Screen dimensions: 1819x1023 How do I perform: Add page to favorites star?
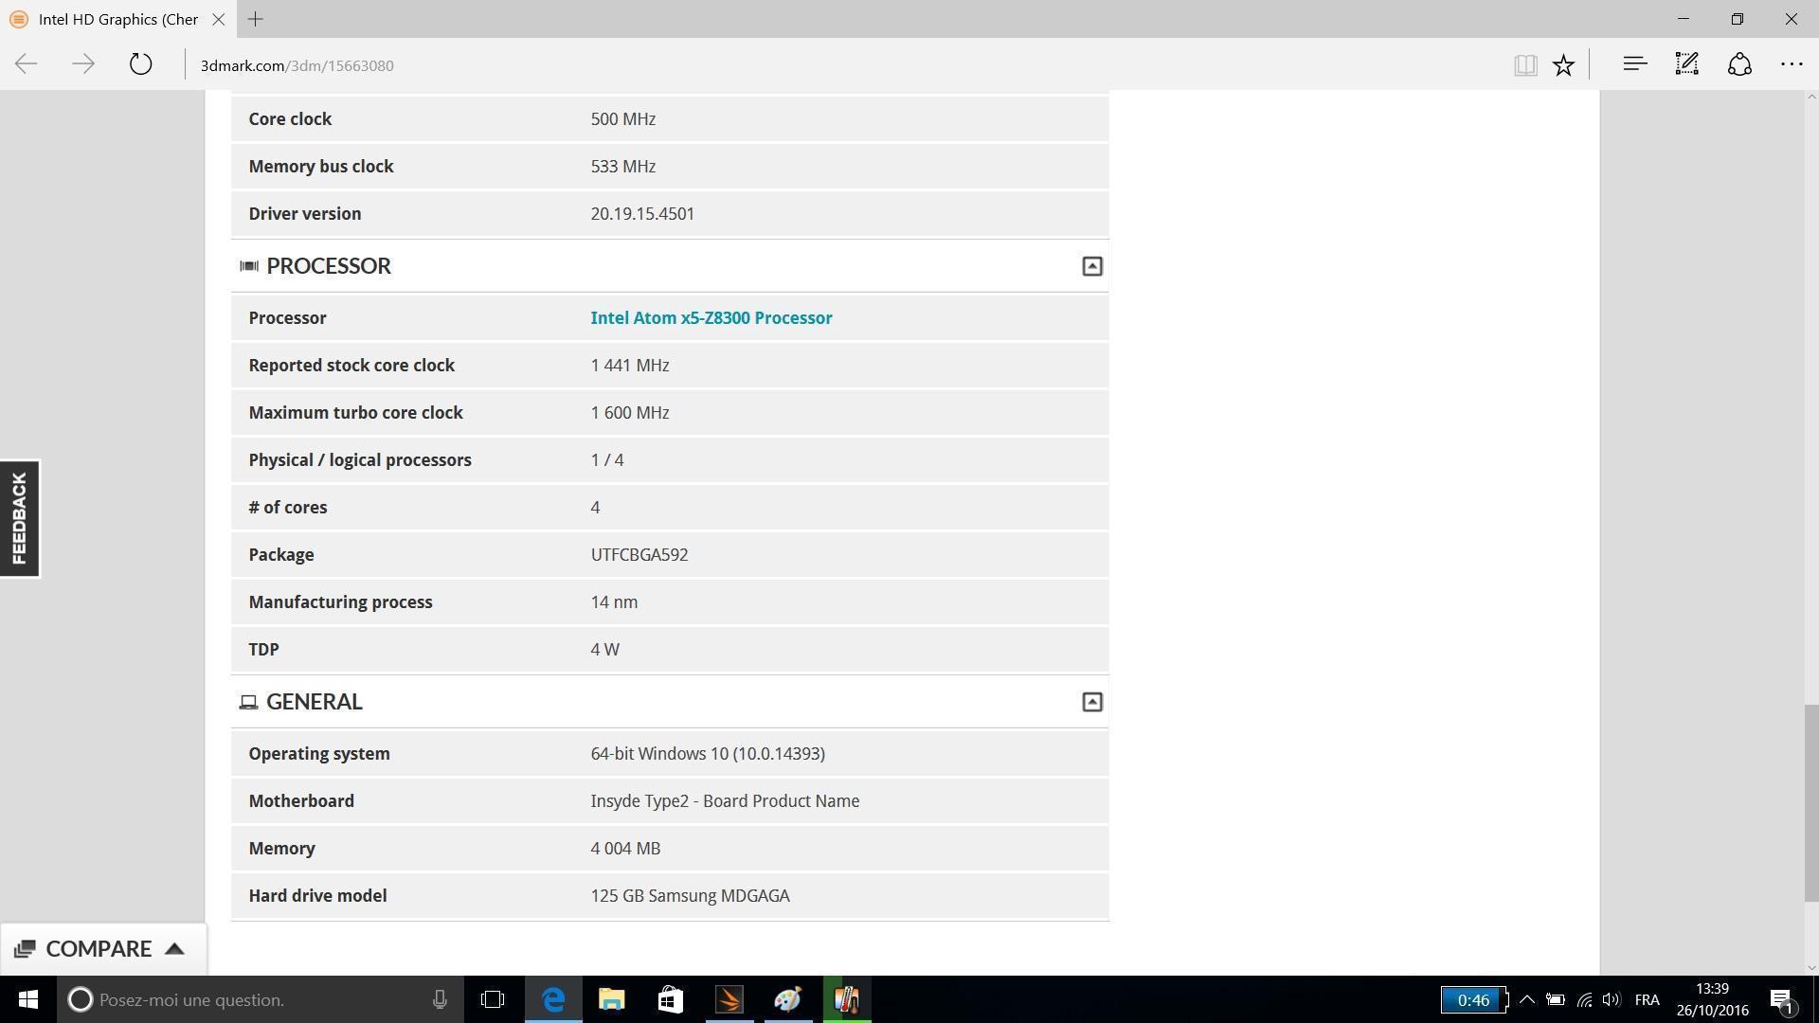(1563, 64)
